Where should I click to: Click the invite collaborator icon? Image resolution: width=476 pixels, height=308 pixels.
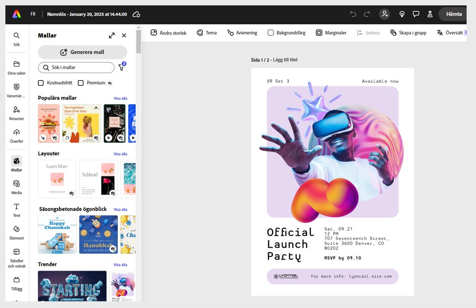coord(385,14)
